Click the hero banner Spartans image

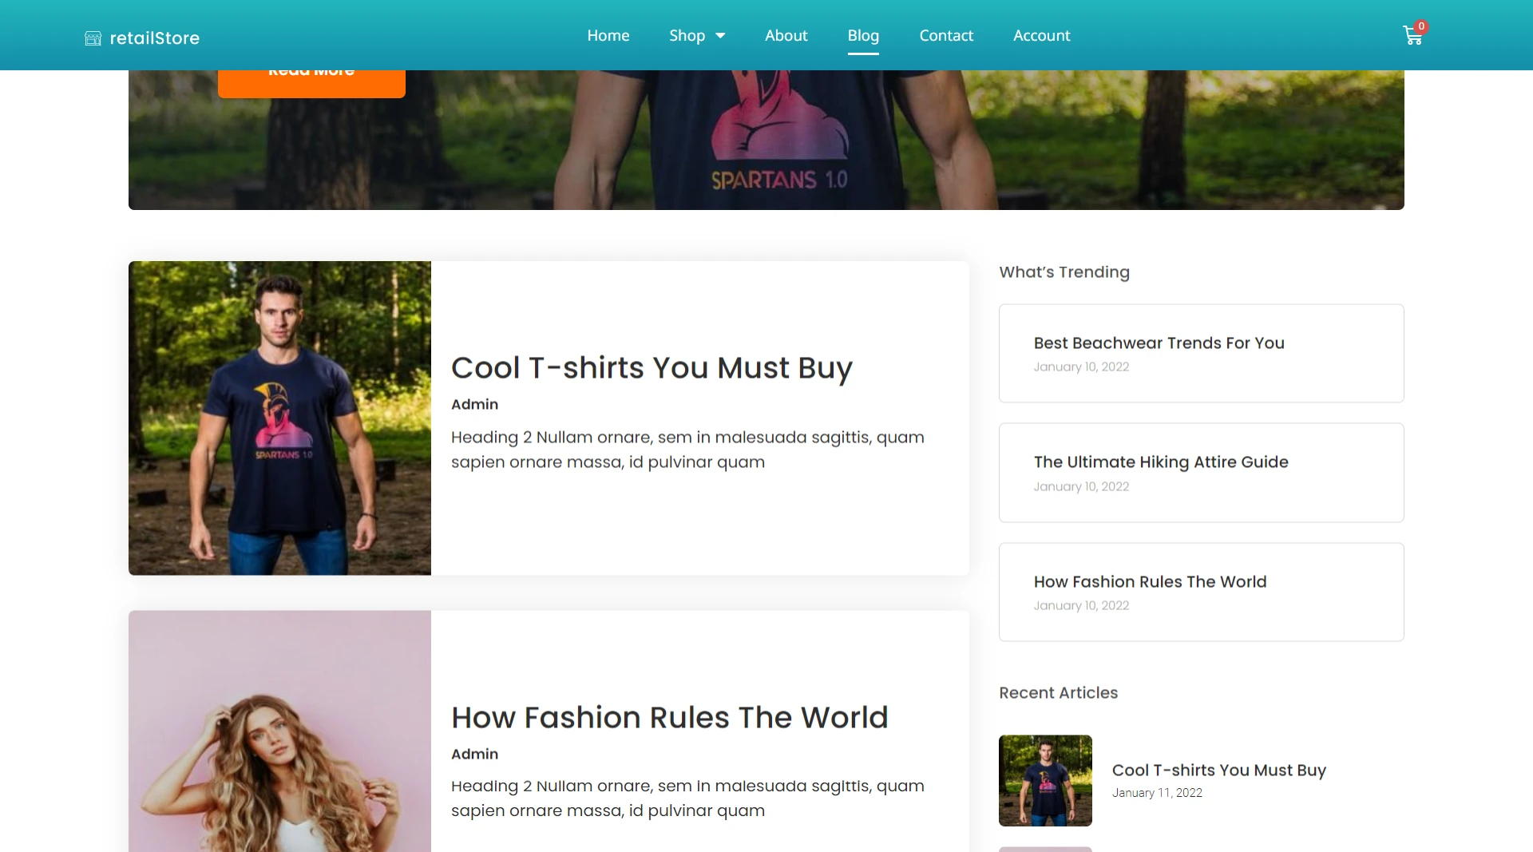pyautogui.click(x=766, y=140)
